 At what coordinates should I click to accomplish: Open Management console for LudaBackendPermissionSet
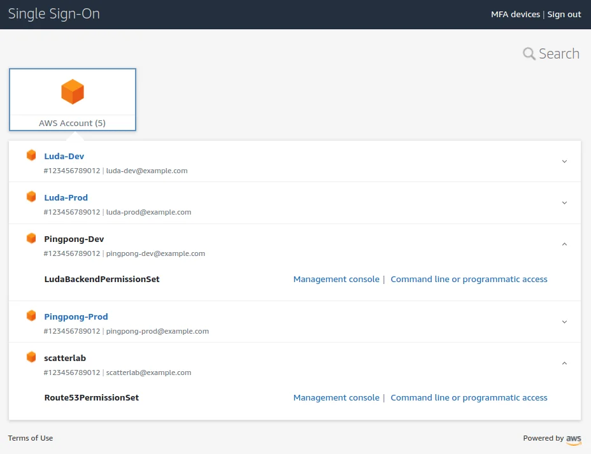point(336,280)
